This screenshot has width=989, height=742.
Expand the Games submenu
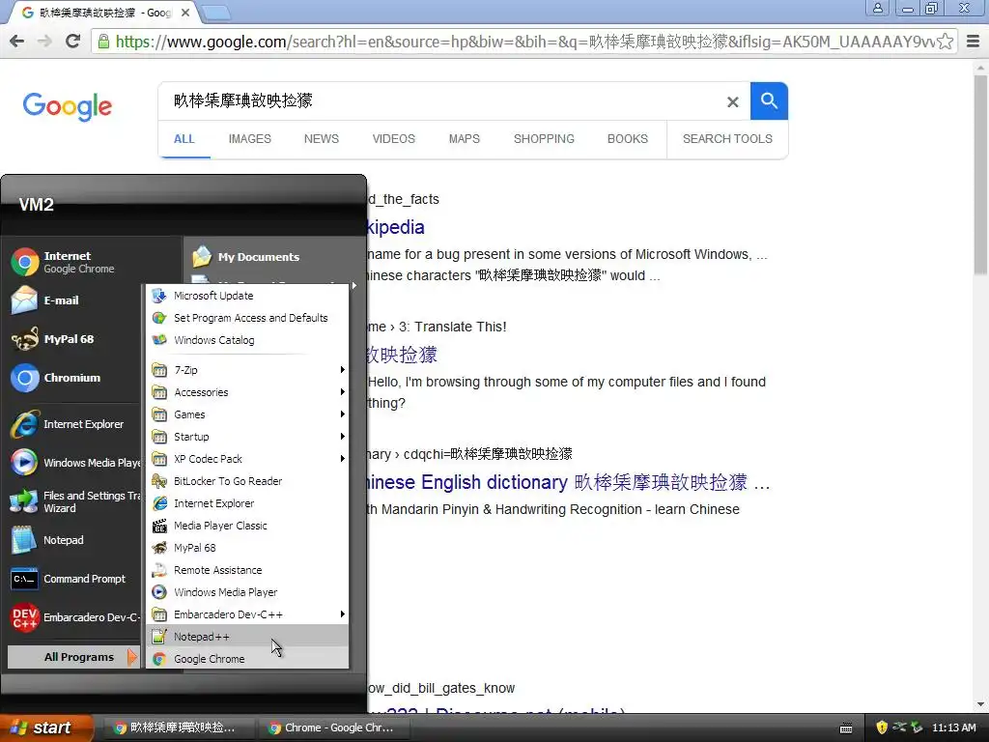247,414
